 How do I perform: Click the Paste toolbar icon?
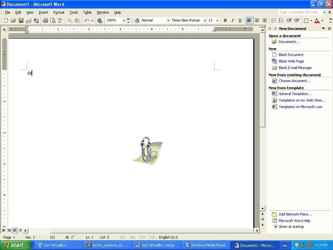[77, 21]
